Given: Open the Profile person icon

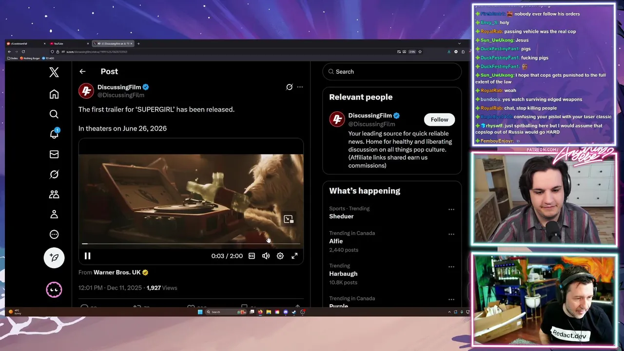Looking at the screenshot, I should click(54, 214).
